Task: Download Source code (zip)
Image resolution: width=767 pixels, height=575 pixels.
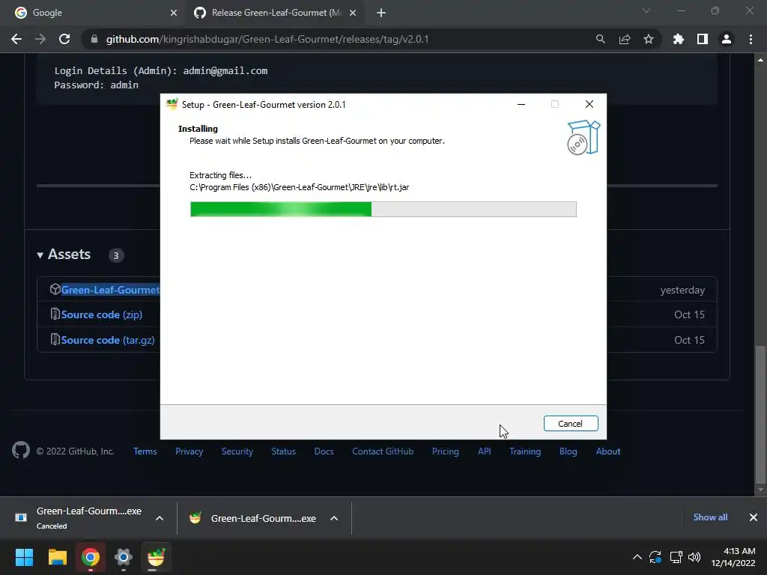Action: pos(102,314)
